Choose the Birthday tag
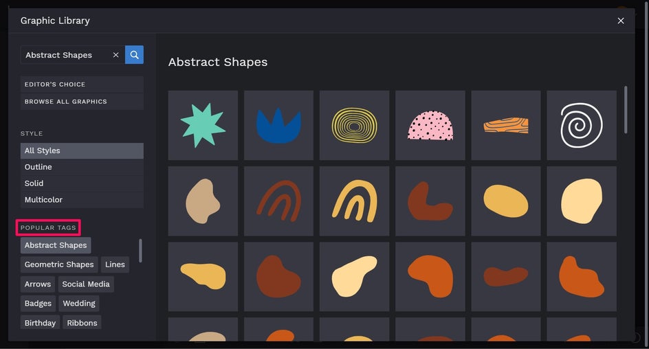Image resolution: width=649 pixels, height=349 pixels. (x=40, y=322)
